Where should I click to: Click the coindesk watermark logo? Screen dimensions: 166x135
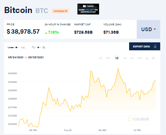[139, 119]
